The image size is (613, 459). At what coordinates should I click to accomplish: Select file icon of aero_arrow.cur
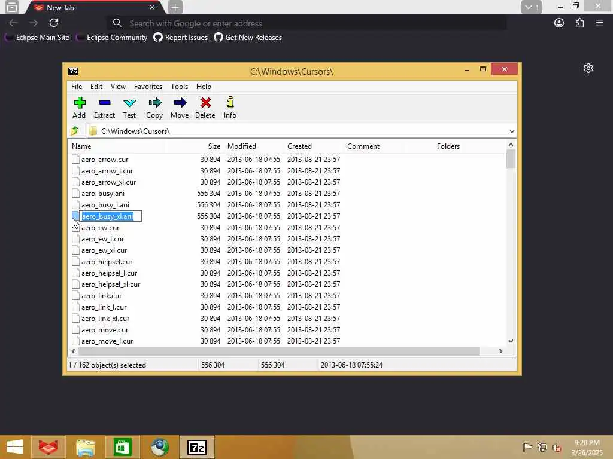75,159
